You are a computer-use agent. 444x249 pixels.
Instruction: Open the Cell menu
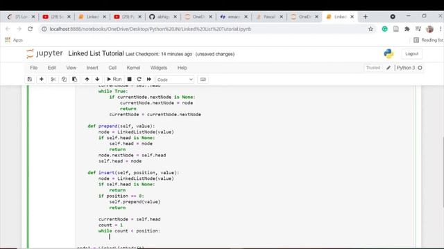[x=112, y=68]
